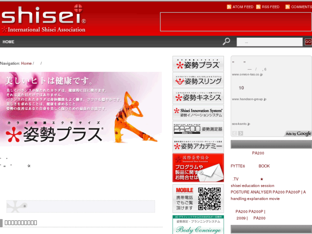Image resolution: width=312 pixels, height=234 pixels.
Task: Open the ATOM FEED link
Action: [243, 7]
